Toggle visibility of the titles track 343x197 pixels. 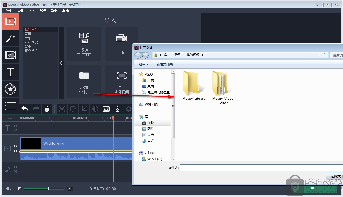click(x=15, y=126)
